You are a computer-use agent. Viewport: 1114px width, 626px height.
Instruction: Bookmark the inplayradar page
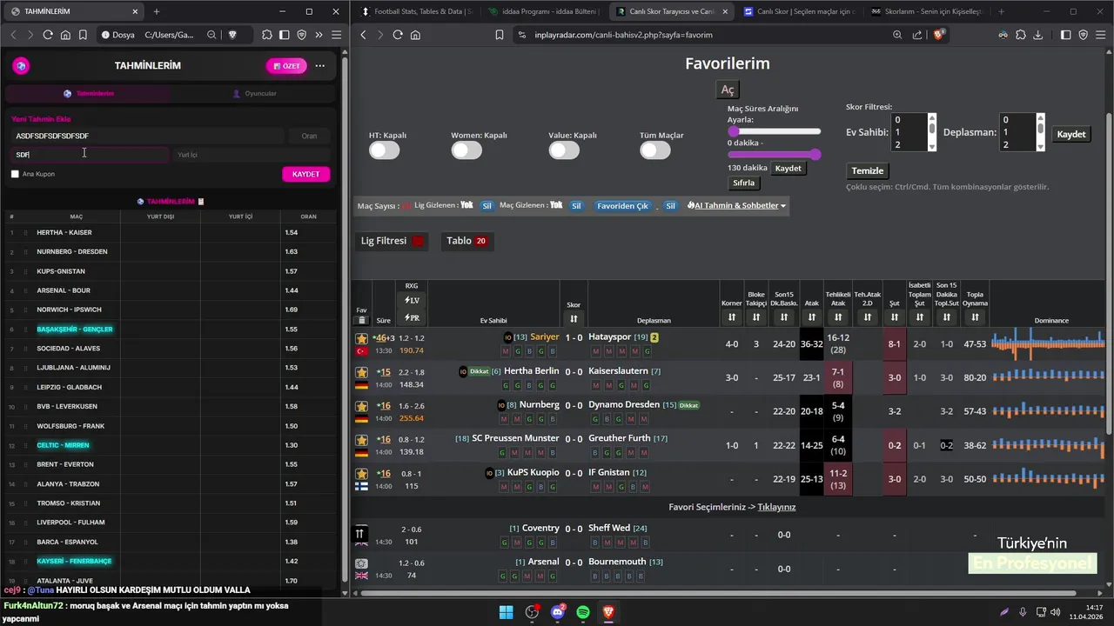[x=500, y=35]
